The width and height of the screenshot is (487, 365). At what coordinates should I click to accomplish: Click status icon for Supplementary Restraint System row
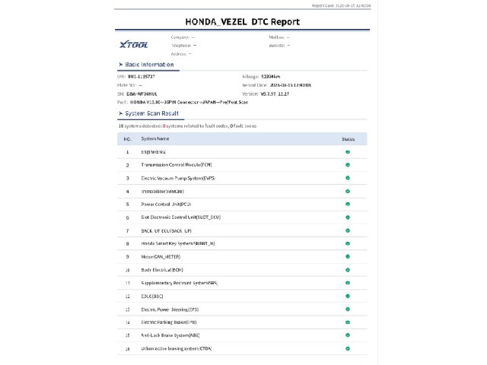click(x=348, y=283)
